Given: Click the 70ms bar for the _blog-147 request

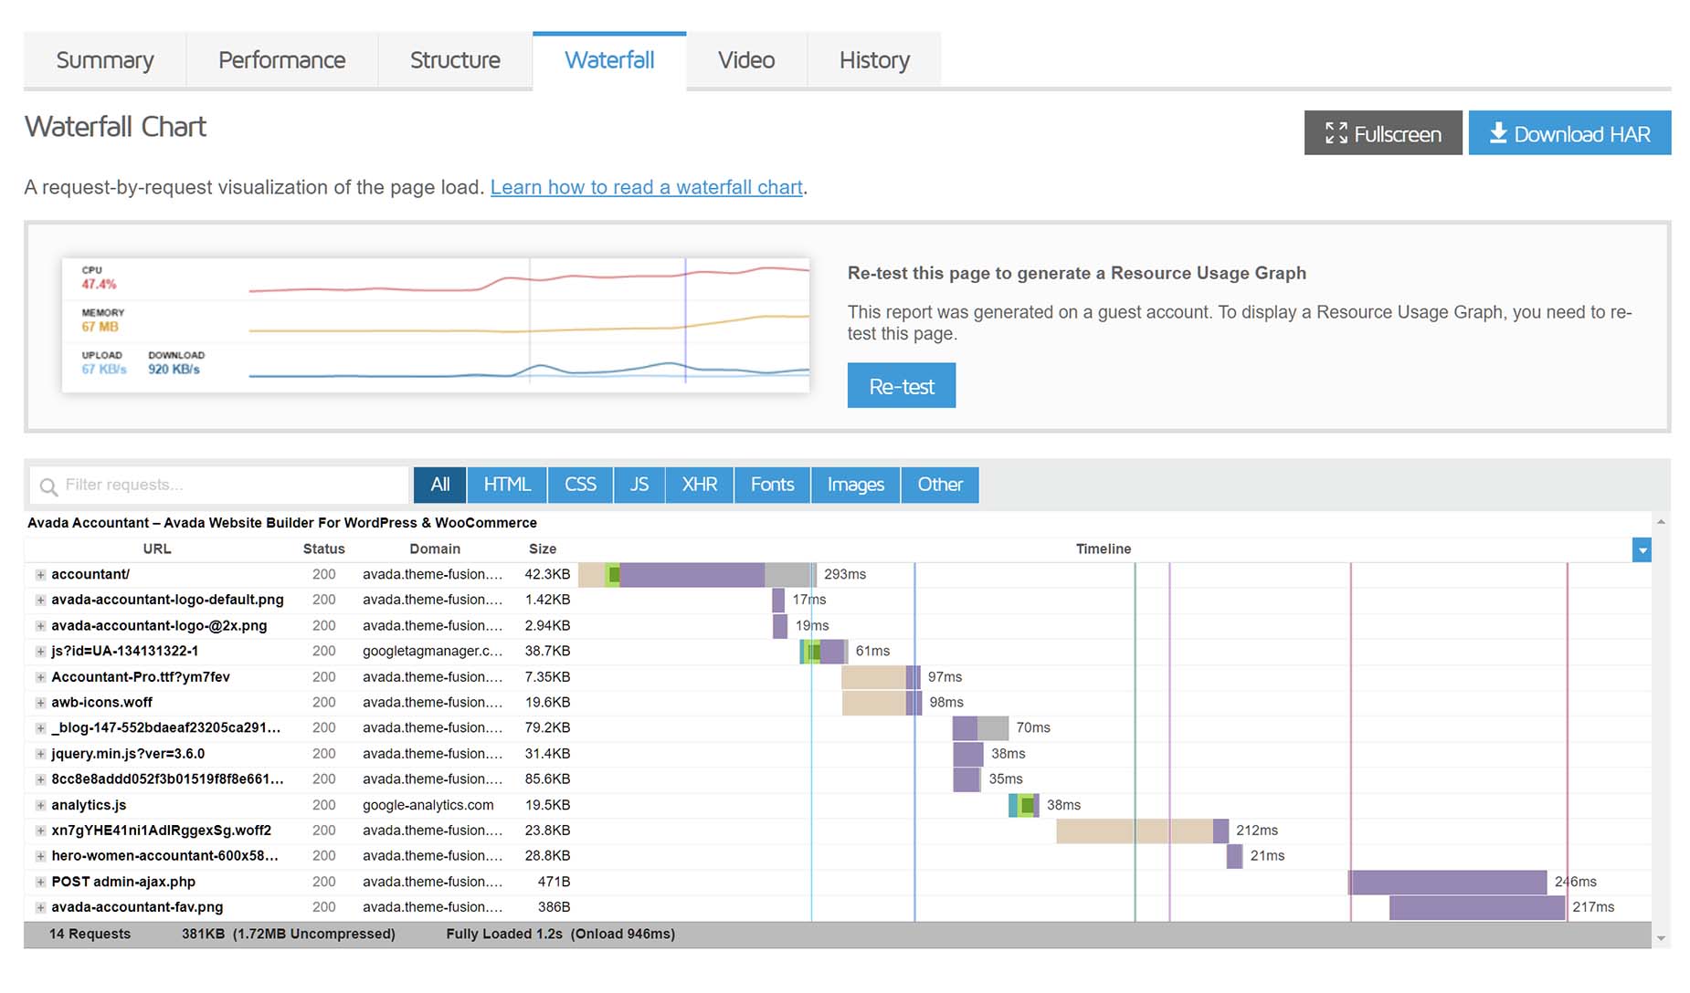Looking at the screenshot, I should (980, 727).
